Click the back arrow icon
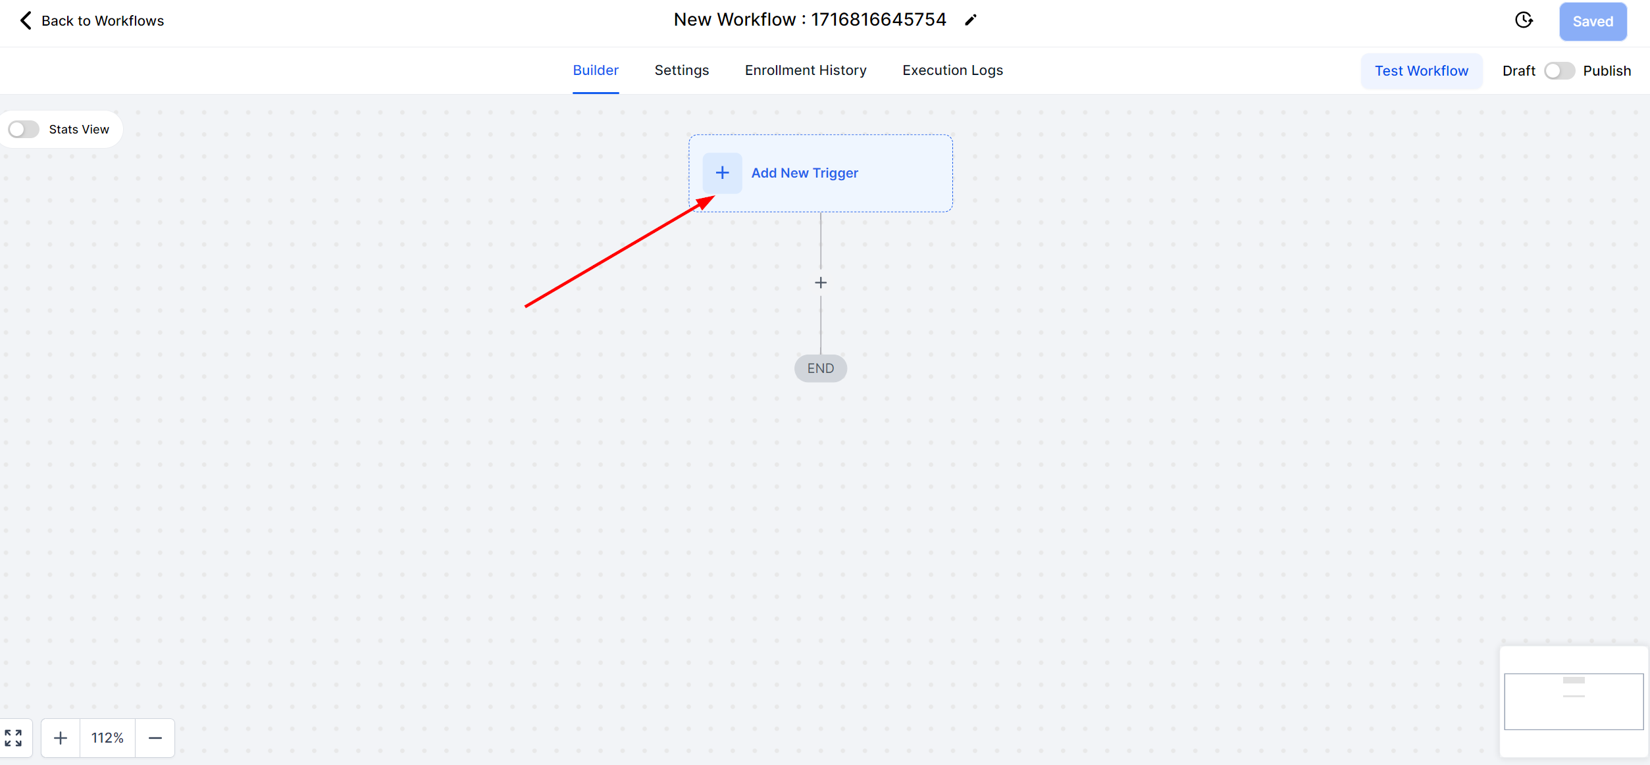The image size is (1650, 765). [26, 20]
